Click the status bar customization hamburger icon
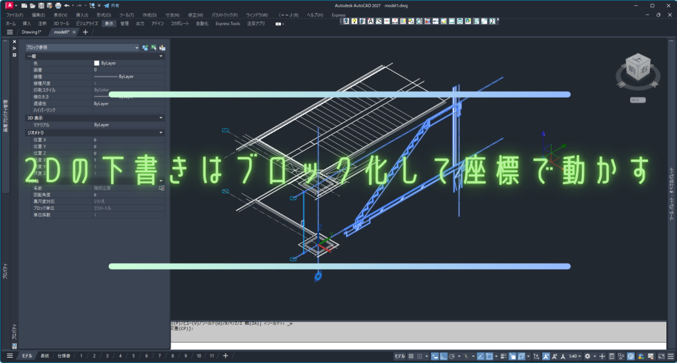The image size is (677, 363). (x=670, y=356)
